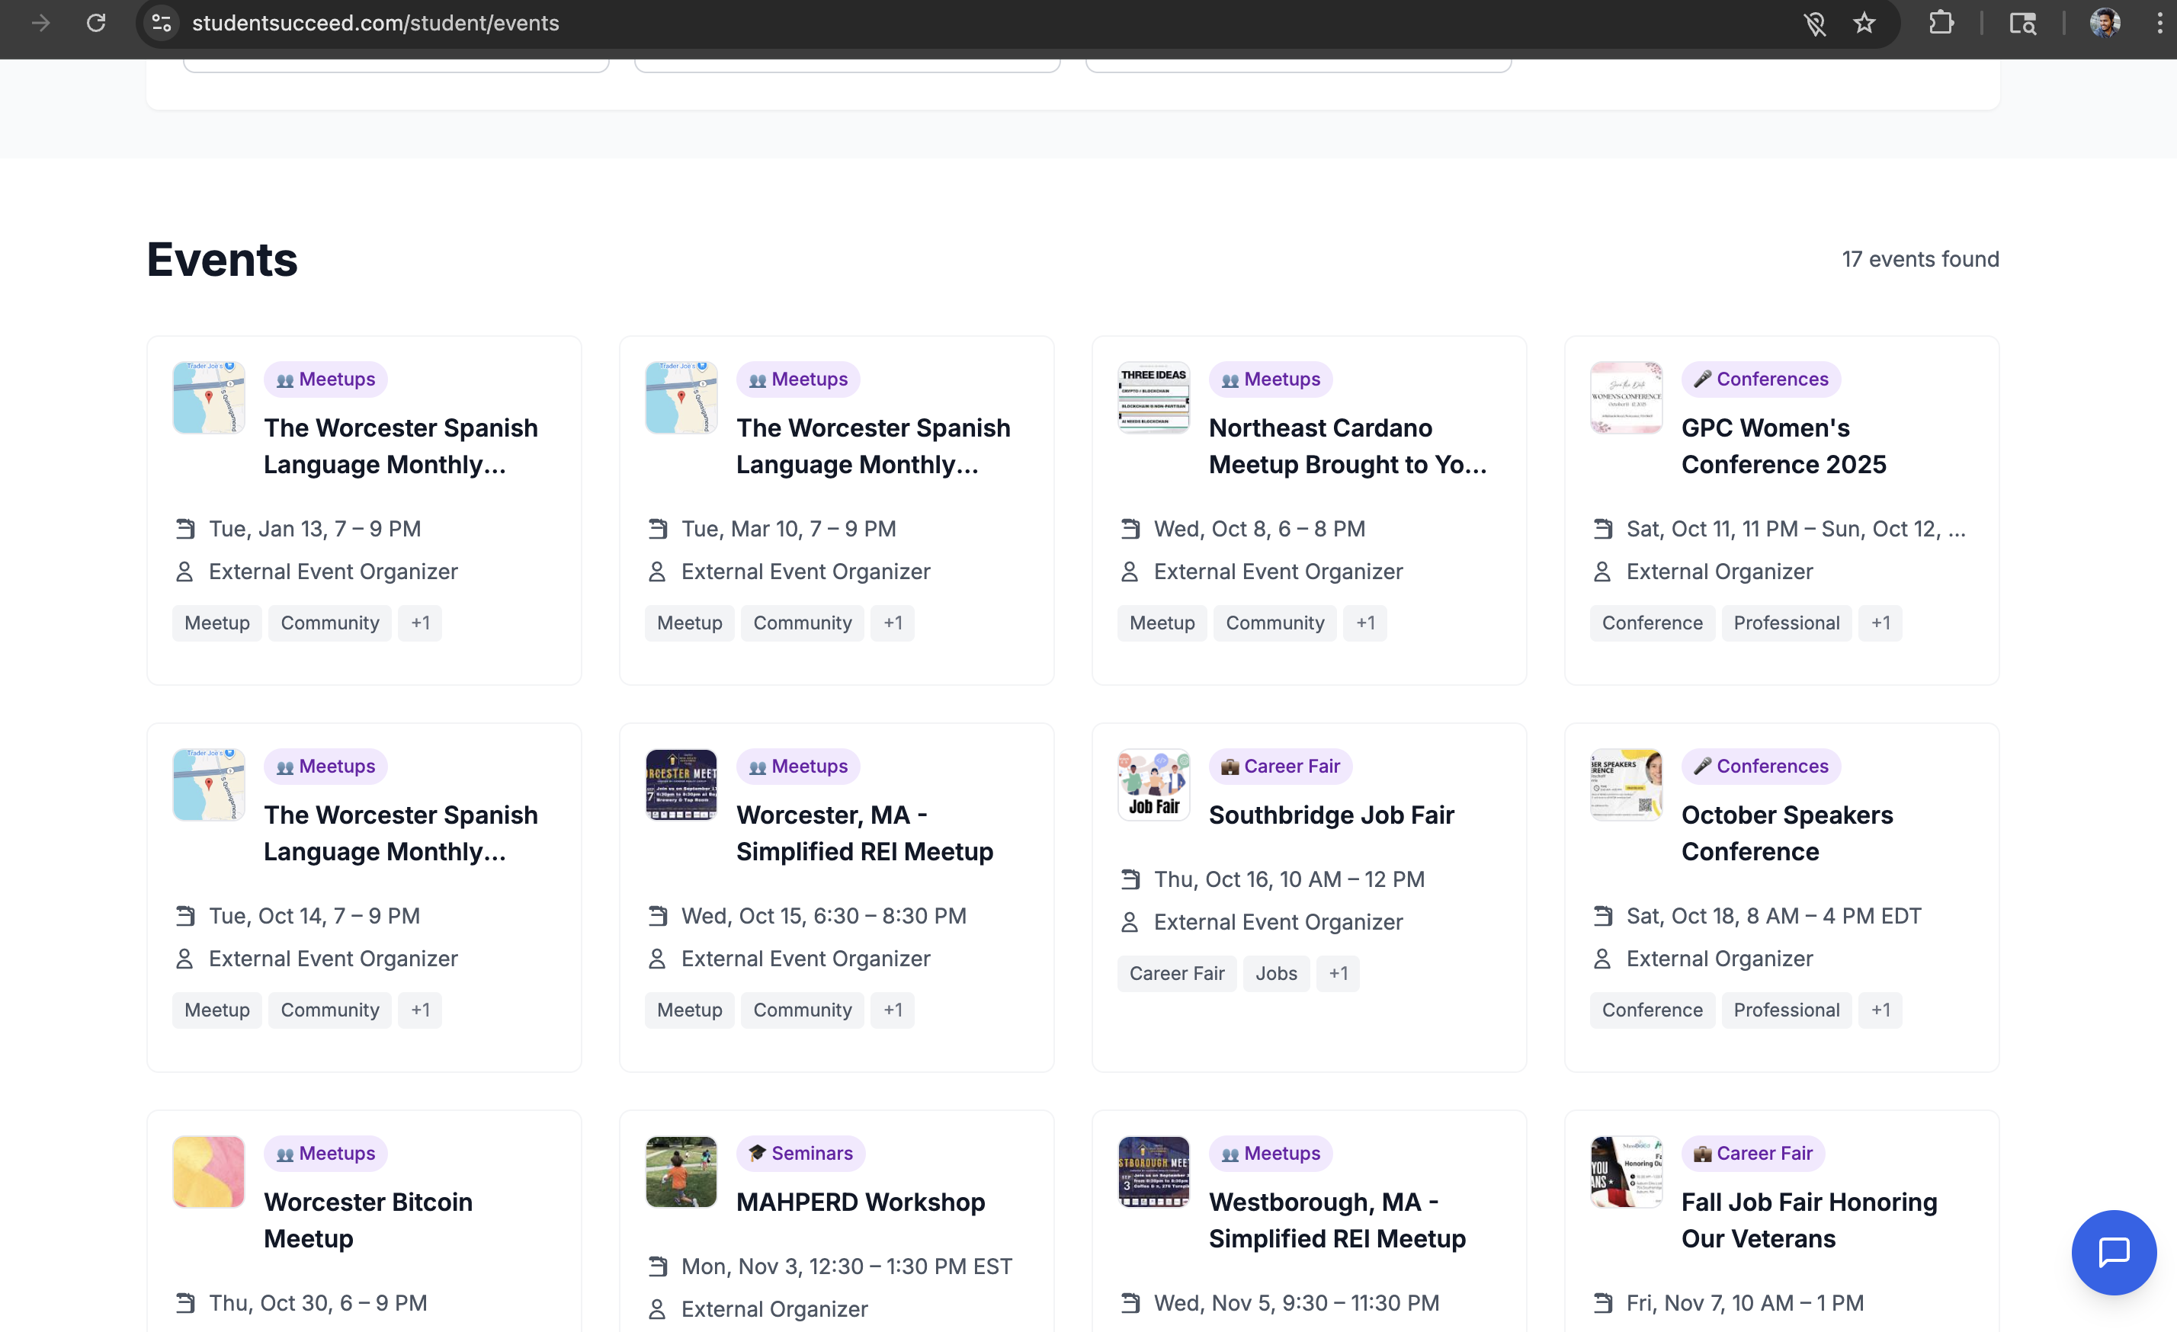Click the site info icon in address bar

[161, 23]
